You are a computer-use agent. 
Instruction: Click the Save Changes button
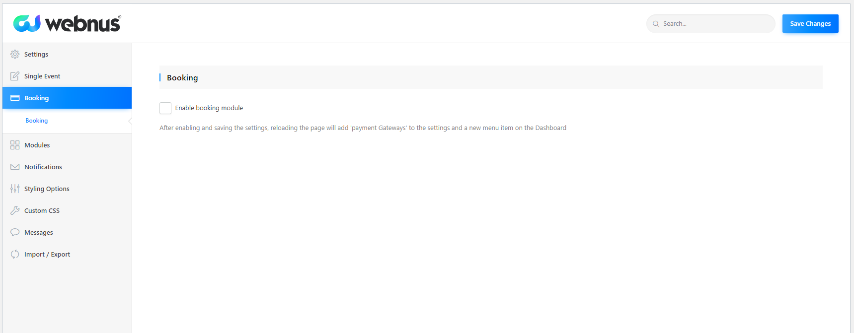tap(810, 23)
